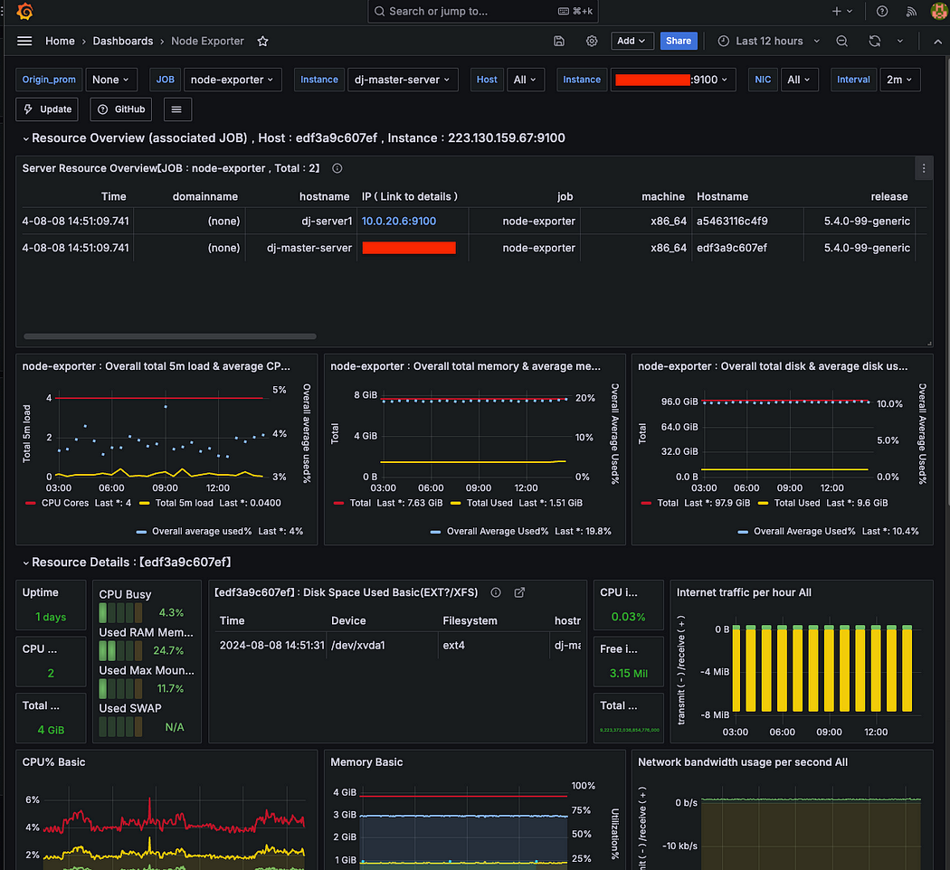
Task: Star the Node Exporter dashboard
Action: tap(262, 42)
